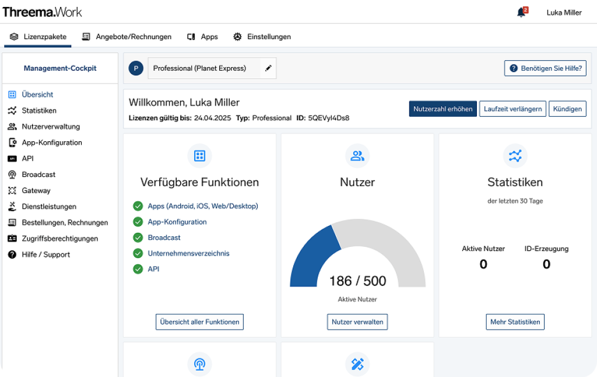The image size is (597, 377).
Task: Open the Broadcast feature link
Action: click(x=164, y=238)
